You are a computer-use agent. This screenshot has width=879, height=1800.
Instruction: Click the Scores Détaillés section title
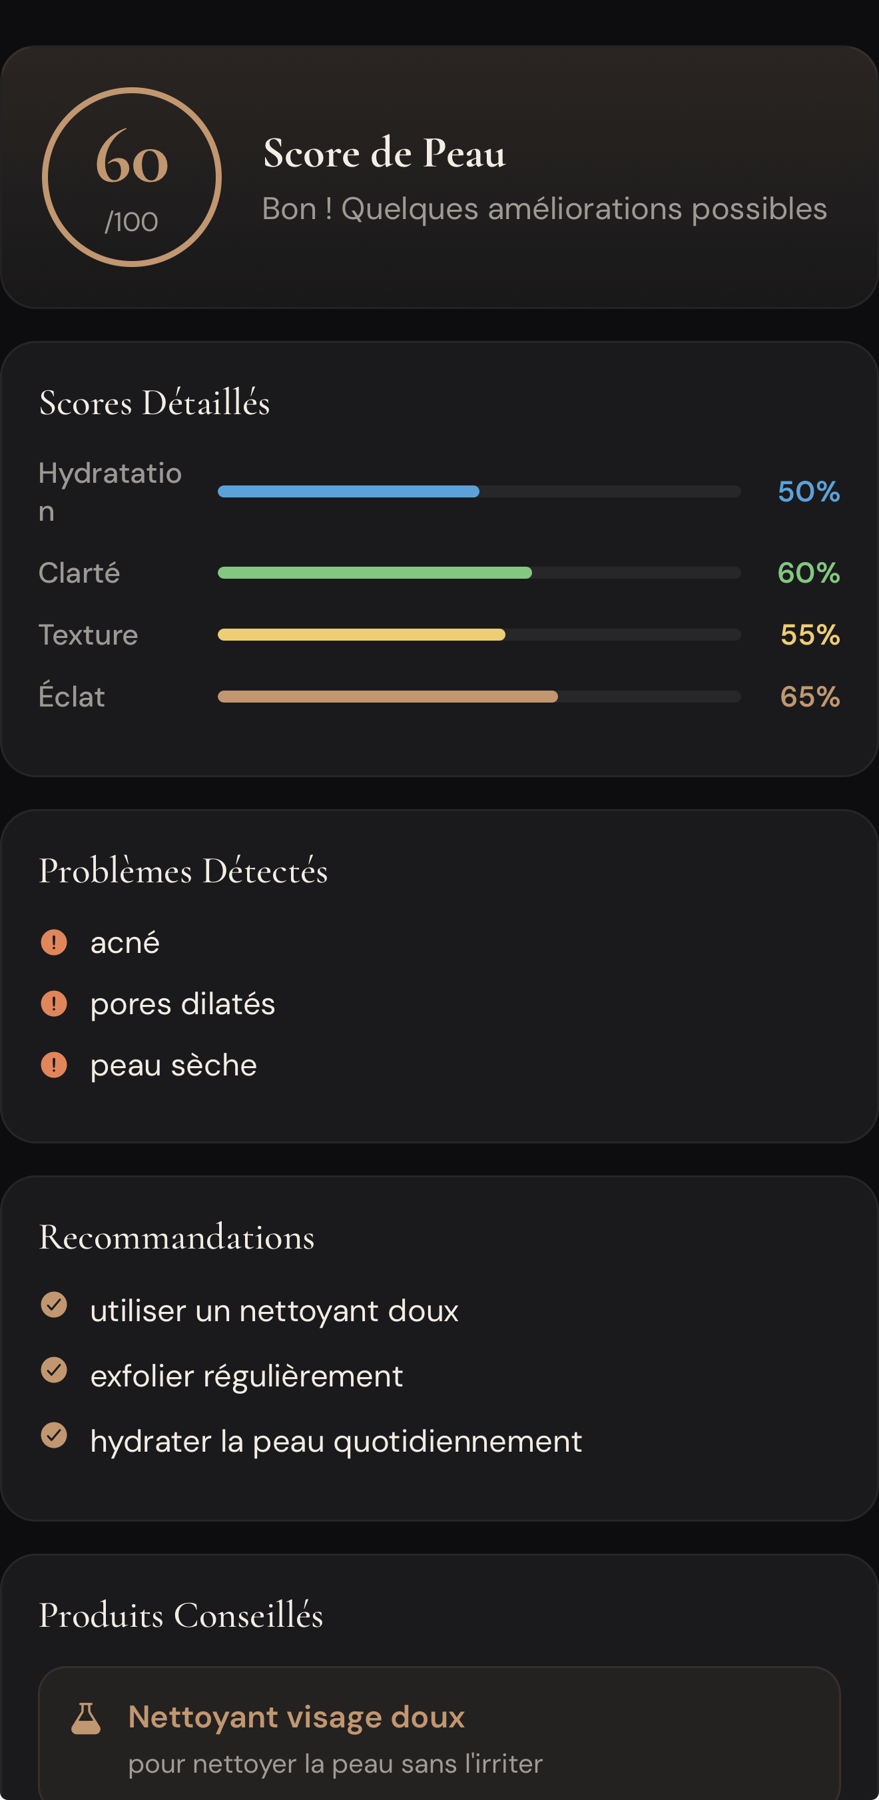[x=154, y=402]
